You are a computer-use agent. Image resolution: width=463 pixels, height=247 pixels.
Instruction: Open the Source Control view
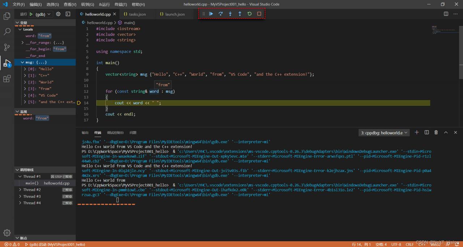pyautogui.click(x=7, y=47)
